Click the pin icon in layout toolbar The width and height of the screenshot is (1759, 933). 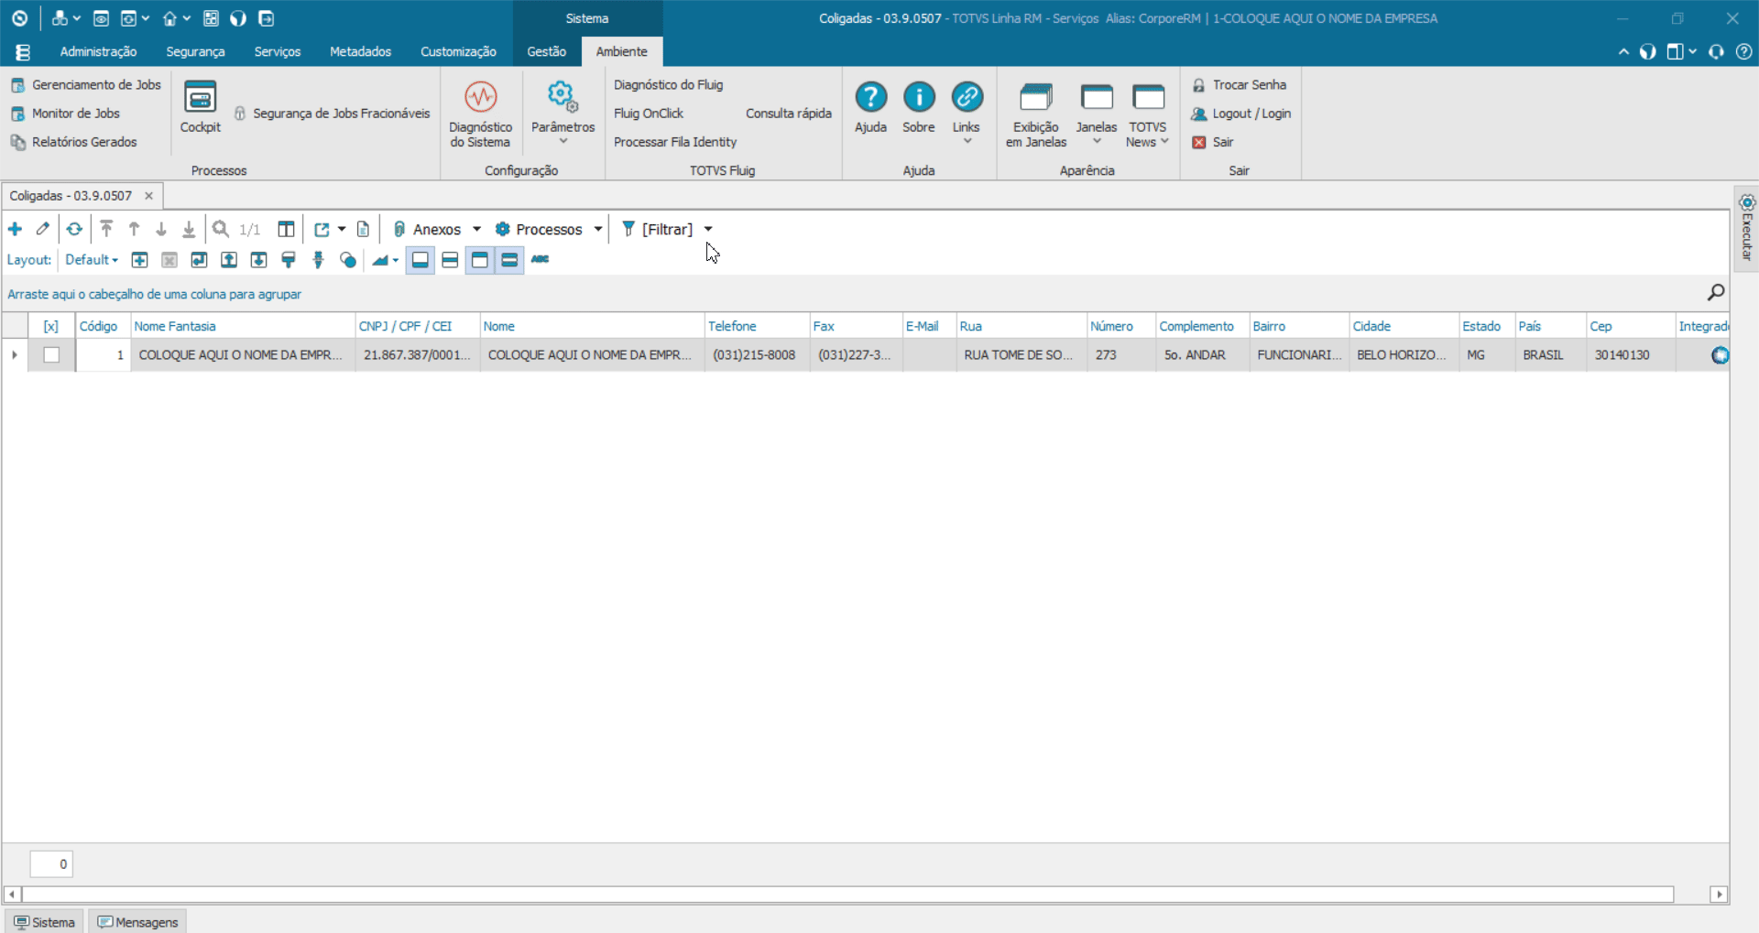[x=319, y=260]
